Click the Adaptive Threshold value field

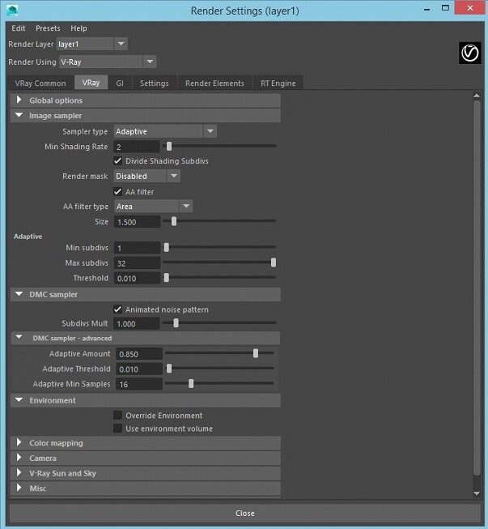point(139,369)
